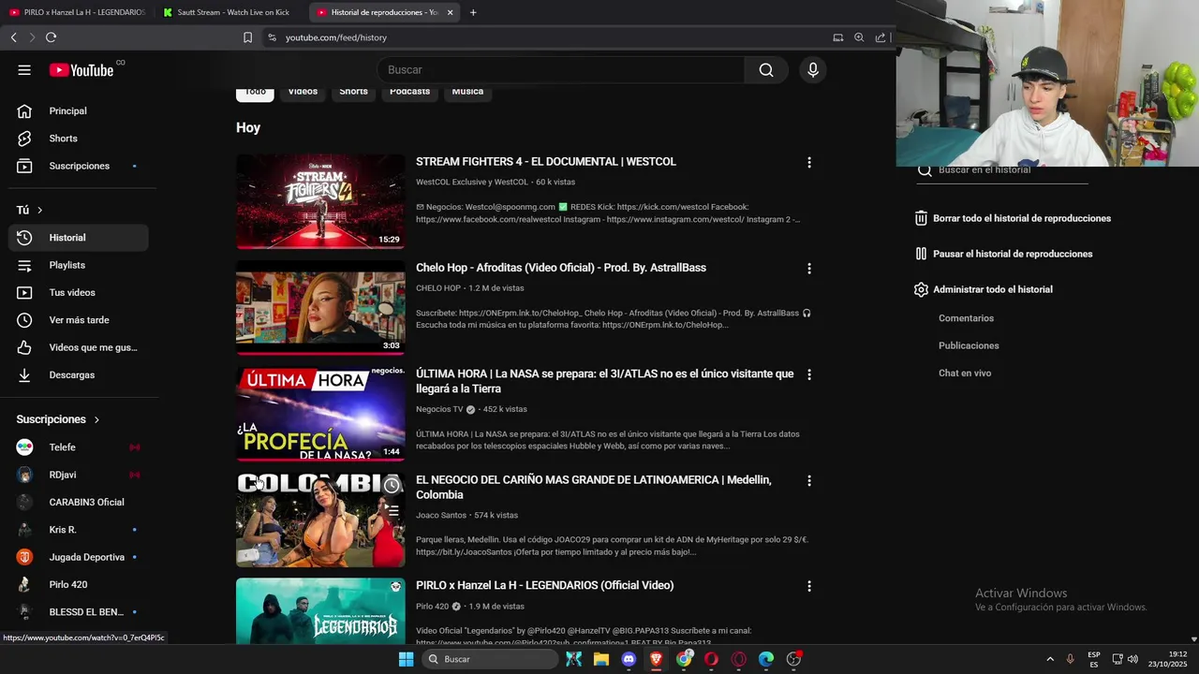Click the search magnifier button
The height and width of the screenshot is (674, 1199).
[x=766, y=70]
